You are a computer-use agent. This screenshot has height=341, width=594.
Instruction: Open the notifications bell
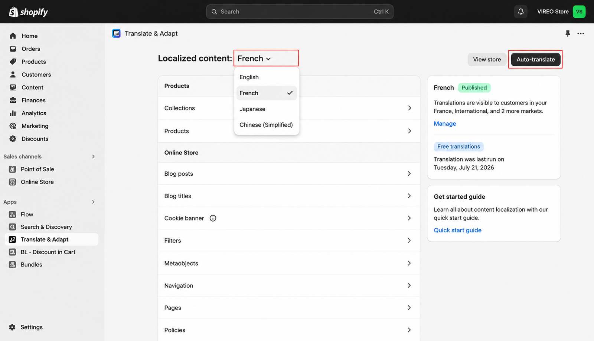pyautogui.click(x=521, y=11)
